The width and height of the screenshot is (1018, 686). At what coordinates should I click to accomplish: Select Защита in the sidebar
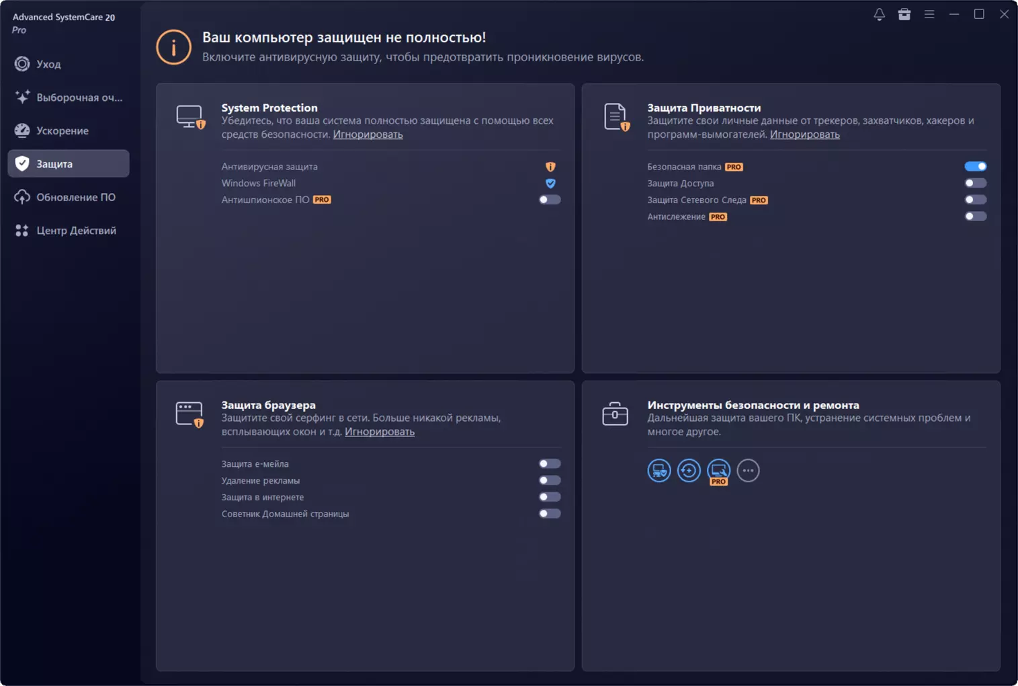click(x=69, y=163)
